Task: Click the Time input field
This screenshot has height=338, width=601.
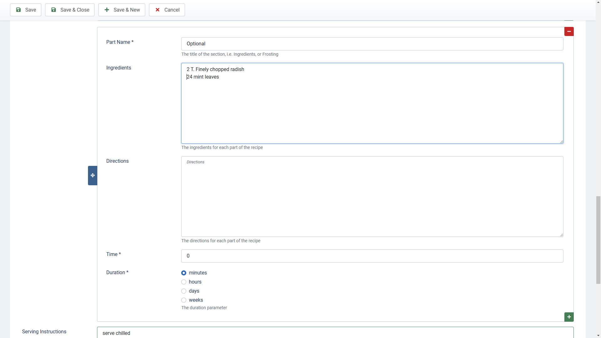Action: pyautogui.click(x=372, y=256)
